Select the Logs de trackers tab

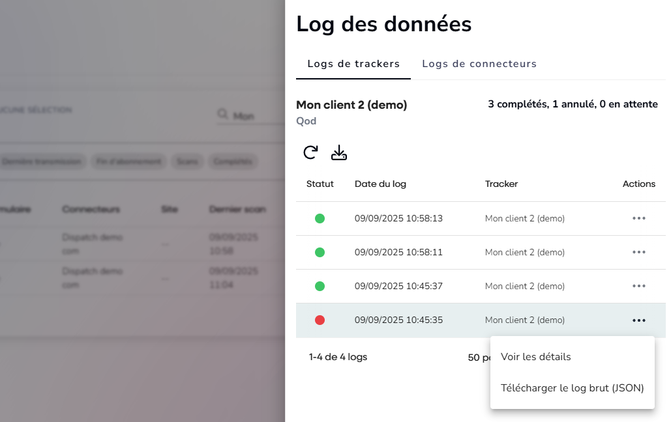[353, 64]
